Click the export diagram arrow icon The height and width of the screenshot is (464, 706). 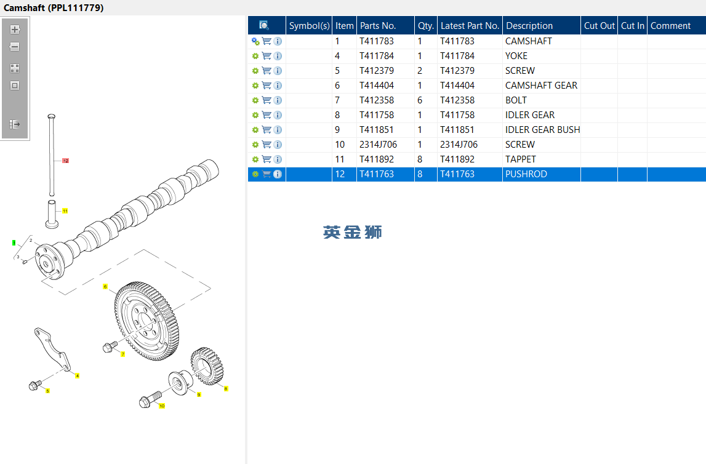coord(15,124)
